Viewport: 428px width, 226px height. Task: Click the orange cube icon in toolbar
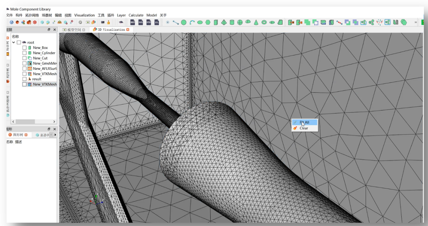[x=17, y=23]
